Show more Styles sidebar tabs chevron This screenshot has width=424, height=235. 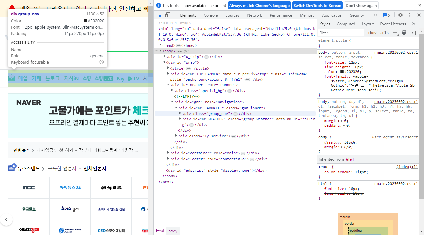(414, 24)
